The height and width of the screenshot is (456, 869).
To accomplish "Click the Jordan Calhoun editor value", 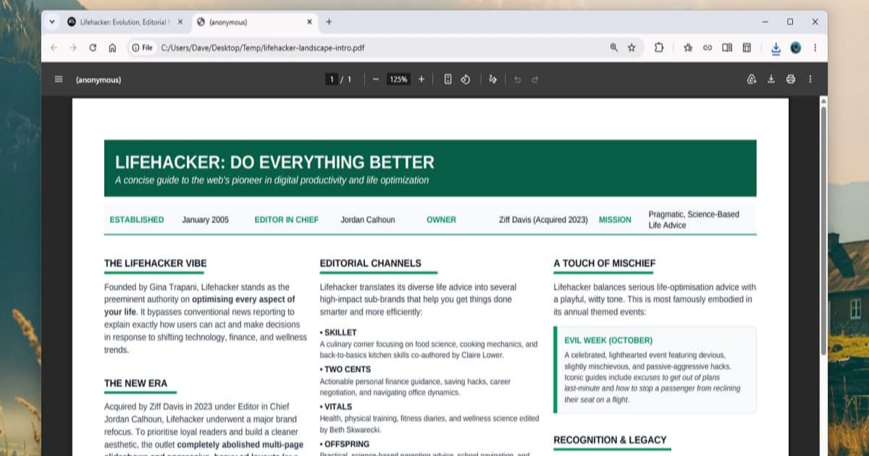I will pos(368,220).
